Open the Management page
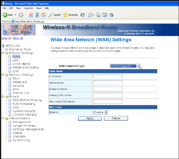The height and width of the screenshot is (159, 179). pyautogui.click(x=22, y=122)
